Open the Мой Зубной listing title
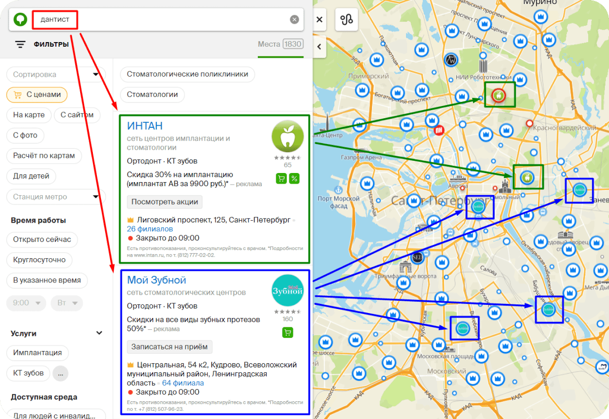Image resolution: width=609 pixels, height=419 pixels. pyautogui.click(x=157, y=280)
